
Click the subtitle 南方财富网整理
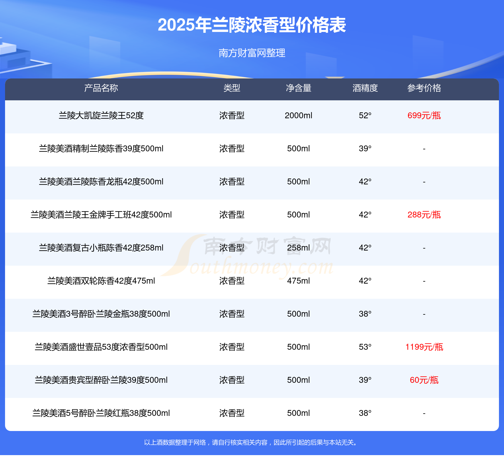(252, 53)
